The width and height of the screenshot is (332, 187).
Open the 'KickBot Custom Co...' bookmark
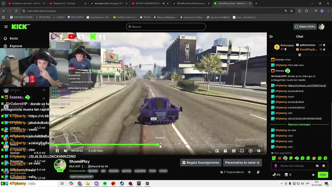[125, 17]
